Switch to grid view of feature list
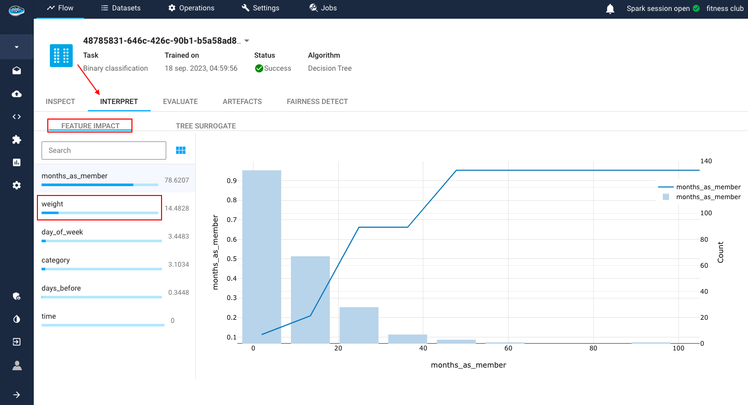This screenshot has height=405, width=748. [x=181, y=150]
